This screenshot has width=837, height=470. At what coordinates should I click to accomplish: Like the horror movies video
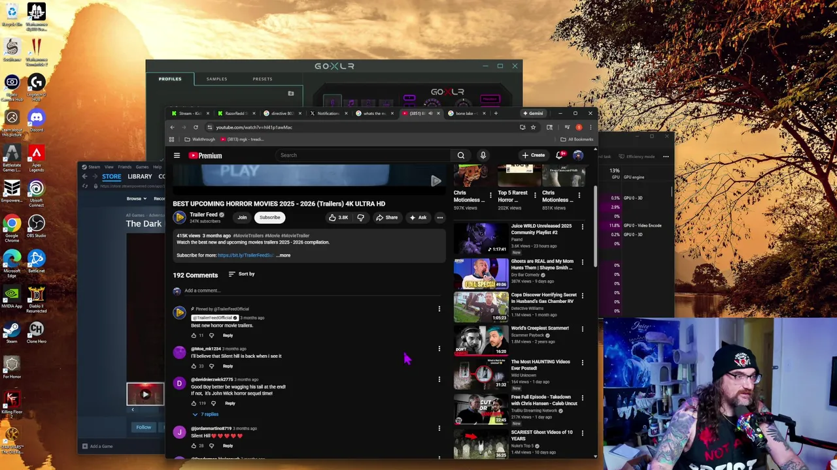coord(339,217)
